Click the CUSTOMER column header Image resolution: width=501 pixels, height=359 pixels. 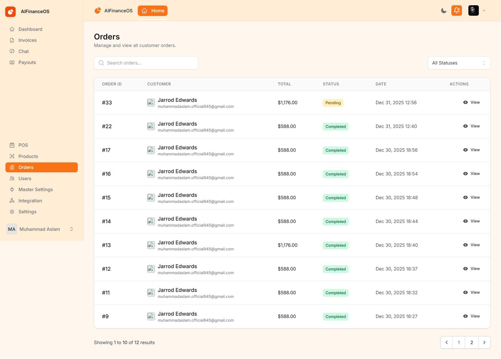click(159, 84)
